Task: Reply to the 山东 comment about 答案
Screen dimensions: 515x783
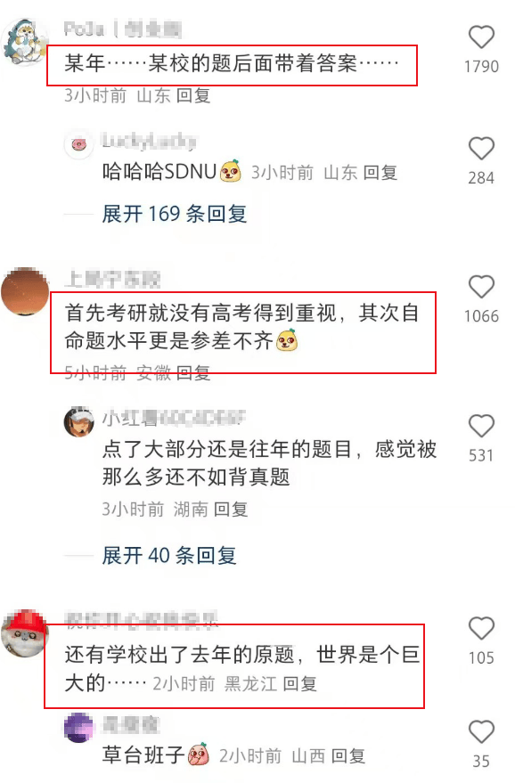Action: click(x=193, y=95)
